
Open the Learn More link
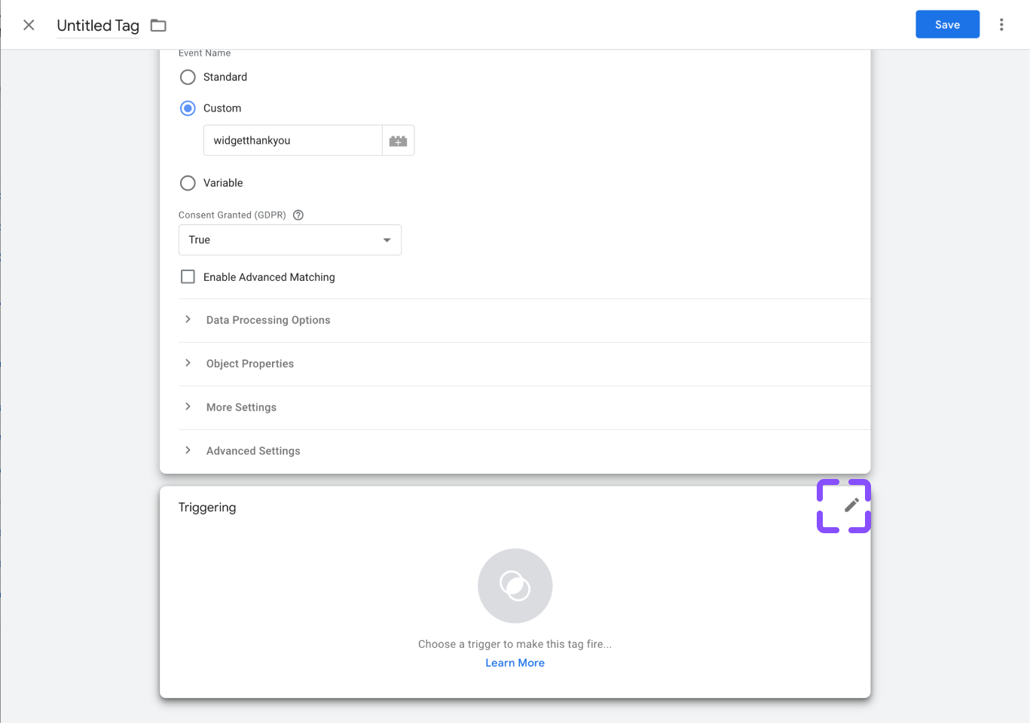click(515, 663)
